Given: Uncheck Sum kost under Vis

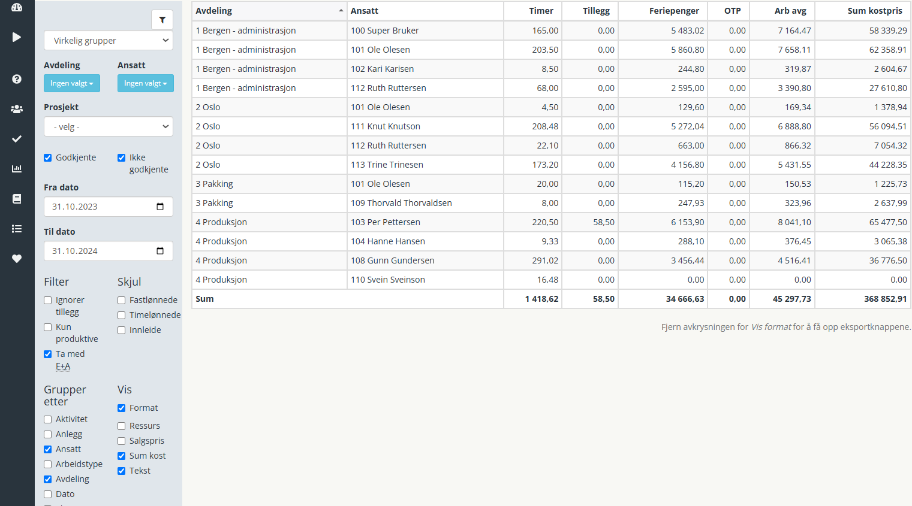Looking at the screenshot, I should click(122, 456).
